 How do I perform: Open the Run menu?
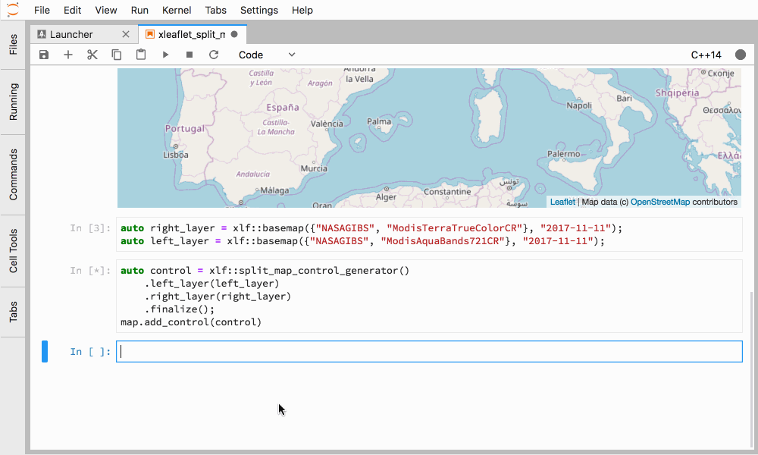(x=139, y=10)
